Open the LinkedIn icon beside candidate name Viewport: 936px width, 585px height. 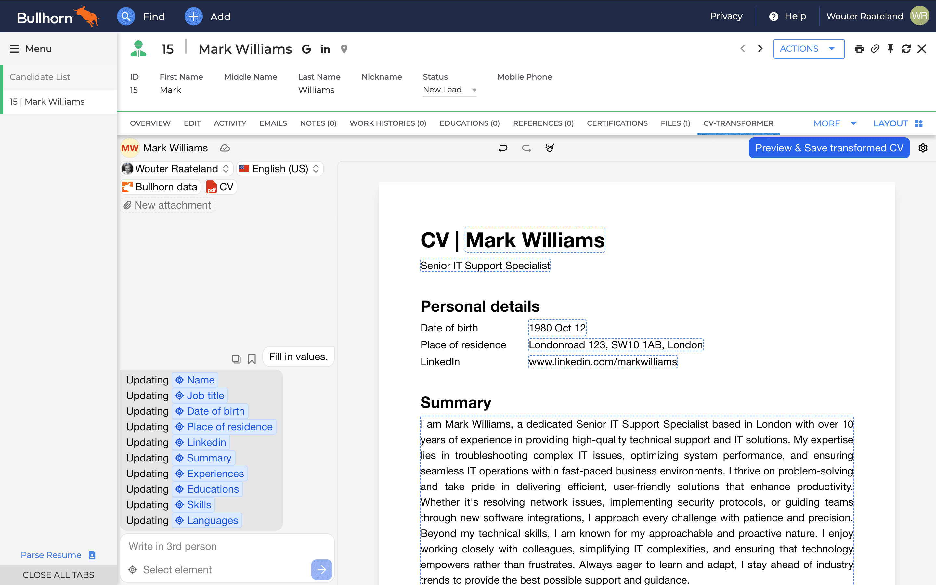point(325,49)
